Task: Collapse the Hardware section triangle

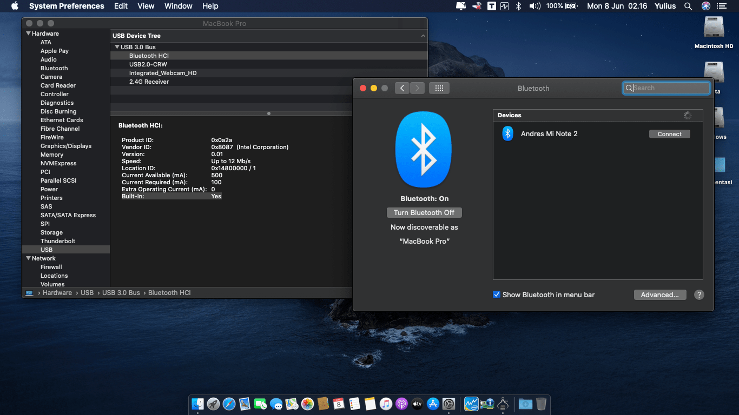Action: (28, 34)
